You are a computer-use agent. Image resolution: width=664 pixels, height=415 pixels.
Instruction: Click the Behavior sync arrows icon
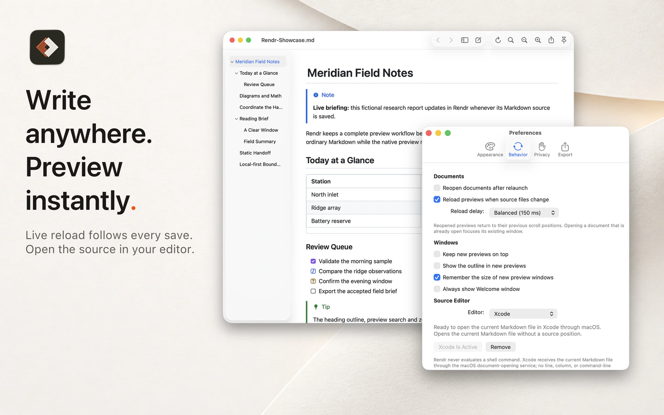click(518, 146)
